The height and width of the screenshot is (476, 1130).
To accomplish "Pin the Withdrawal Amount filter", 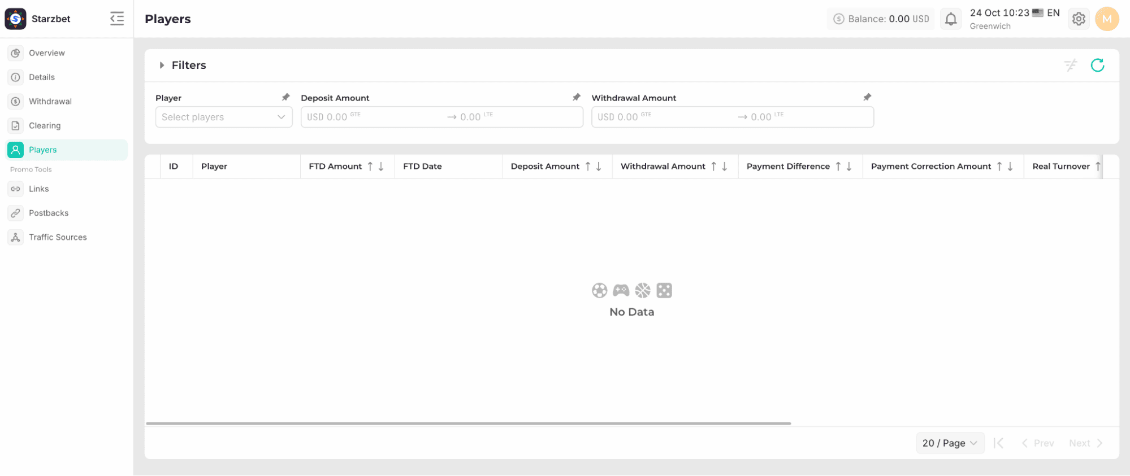I will (867, 97).
